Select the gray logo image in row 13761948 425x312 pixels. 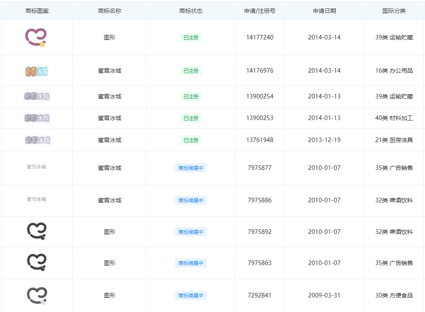click(37, 140)
